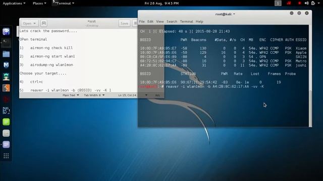This screenshot has width=323, height=181.
Task: Open the Applications menu in top bar
Action: [14, 4]
